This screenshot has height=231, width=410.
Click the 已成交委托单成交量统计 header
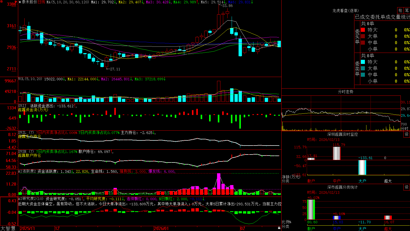(x=382, y=17)
